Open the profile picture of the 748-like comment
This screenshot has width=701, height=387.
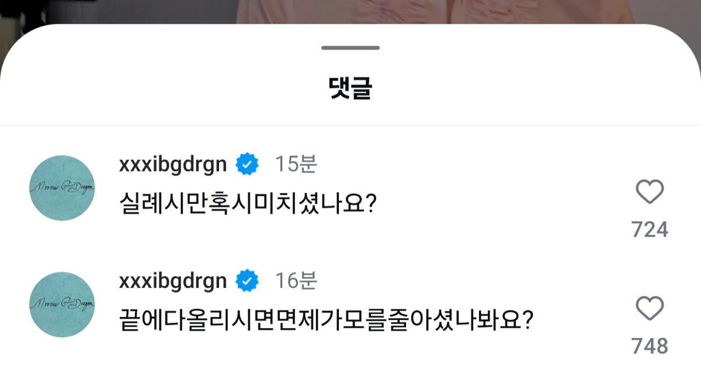pyautogui.click(x=63, y=305)
